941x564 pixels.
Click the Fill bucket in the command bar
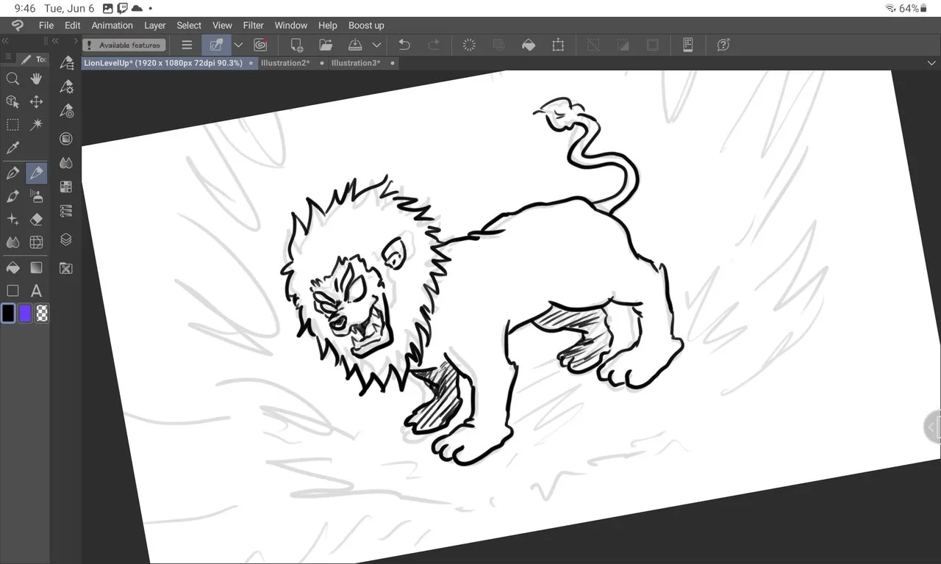528,45
